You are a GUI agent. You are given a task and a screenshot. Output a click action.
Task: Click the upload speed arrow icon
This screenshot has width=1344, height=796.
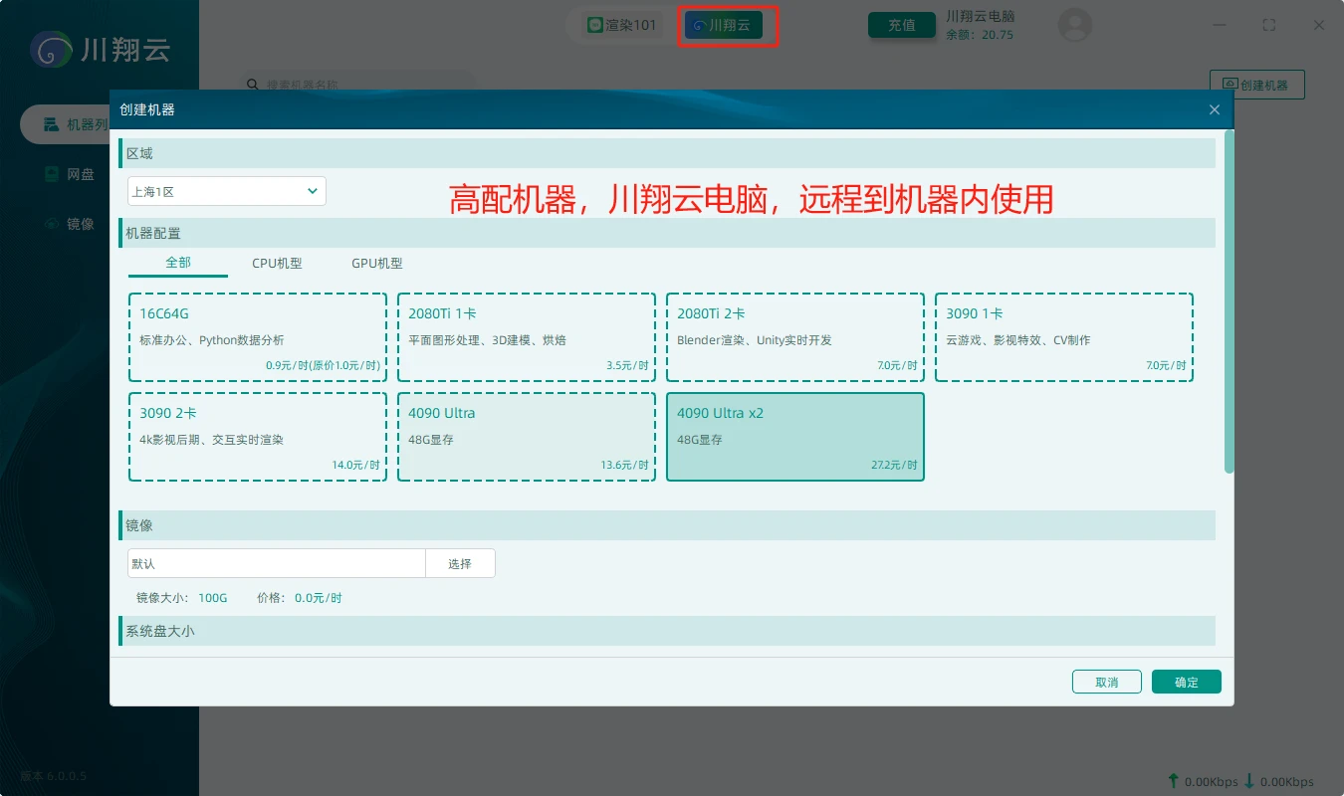1174,781
